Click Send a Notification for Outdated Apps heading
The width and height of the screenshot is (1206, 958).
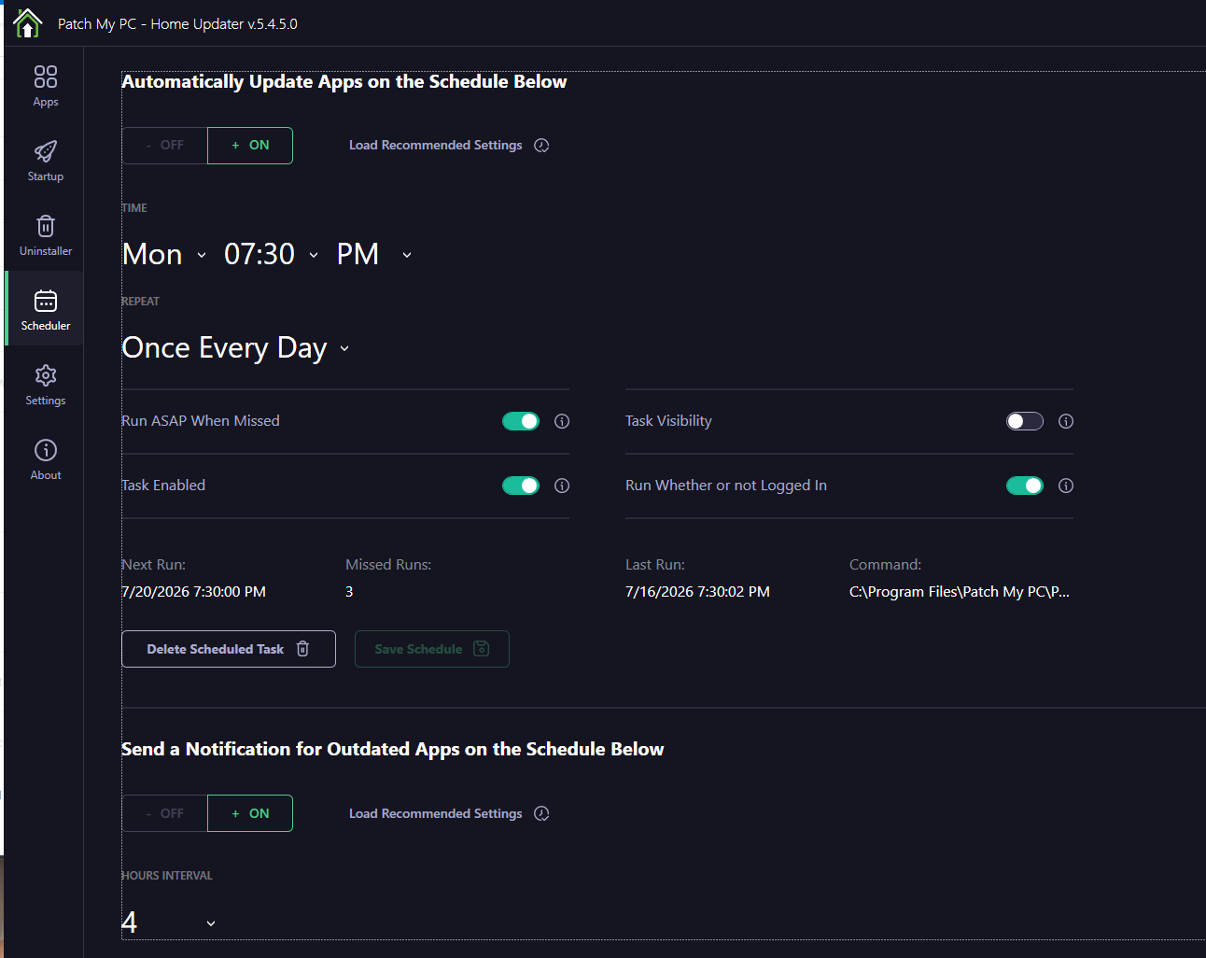click(x=393, y=750)
